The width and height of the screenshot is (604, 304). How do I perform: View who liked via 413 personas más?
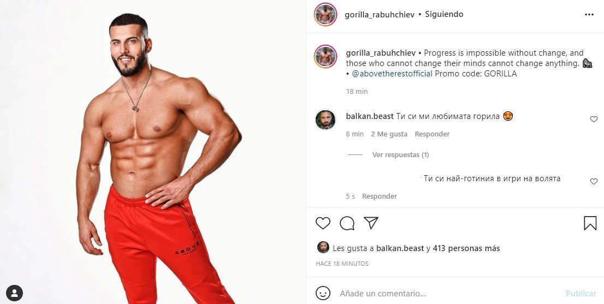click(466, 248)
